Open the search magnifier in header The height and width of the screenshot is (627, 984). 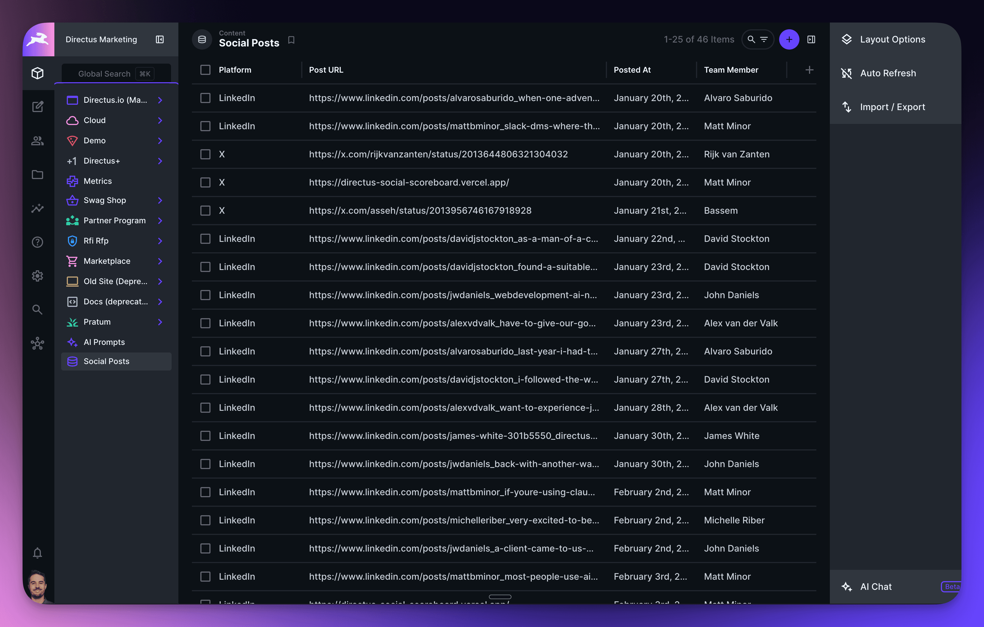751,40
